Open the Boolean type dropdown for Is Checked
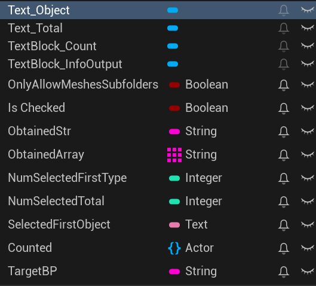 pos(207,108)
